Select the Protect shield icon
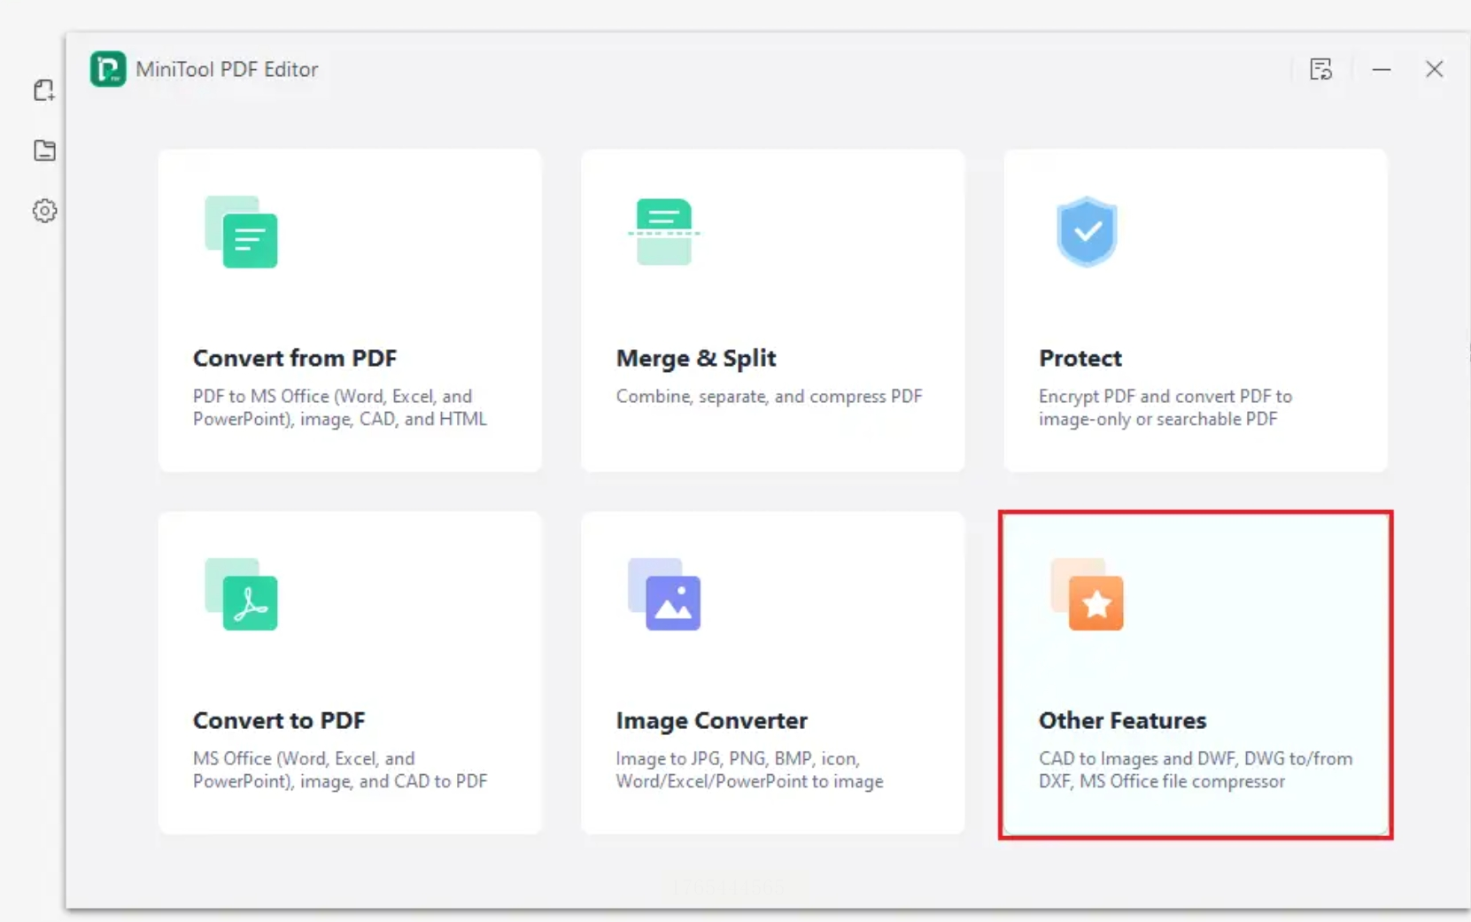1471x922 pixels. pos(1087,231)
